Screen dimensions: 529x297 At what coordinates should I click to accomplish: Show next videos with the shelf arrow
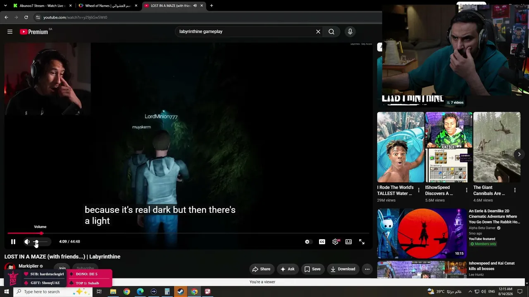(519, 154)
